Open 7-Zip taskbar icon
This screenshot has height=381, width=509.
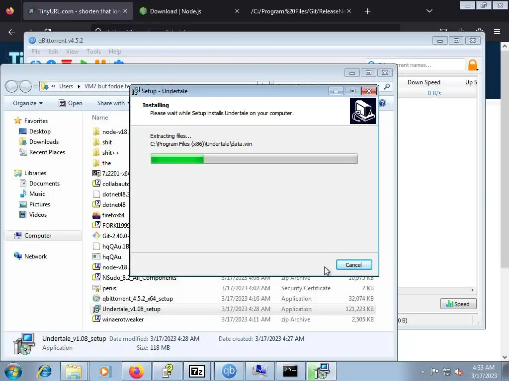197,371
